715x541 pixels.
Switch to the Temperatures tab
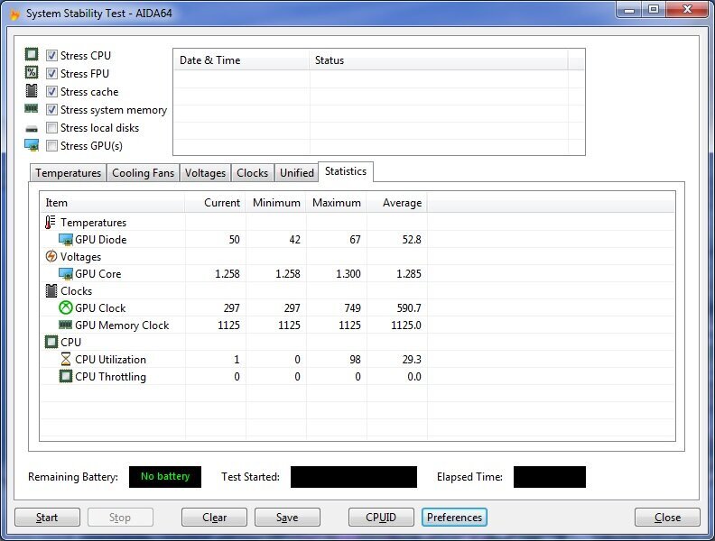[x=69, y=173]
